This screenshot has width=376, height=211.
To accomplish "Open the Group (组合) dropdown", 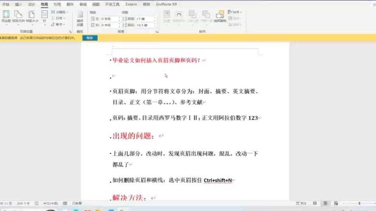I will (234, 18).
